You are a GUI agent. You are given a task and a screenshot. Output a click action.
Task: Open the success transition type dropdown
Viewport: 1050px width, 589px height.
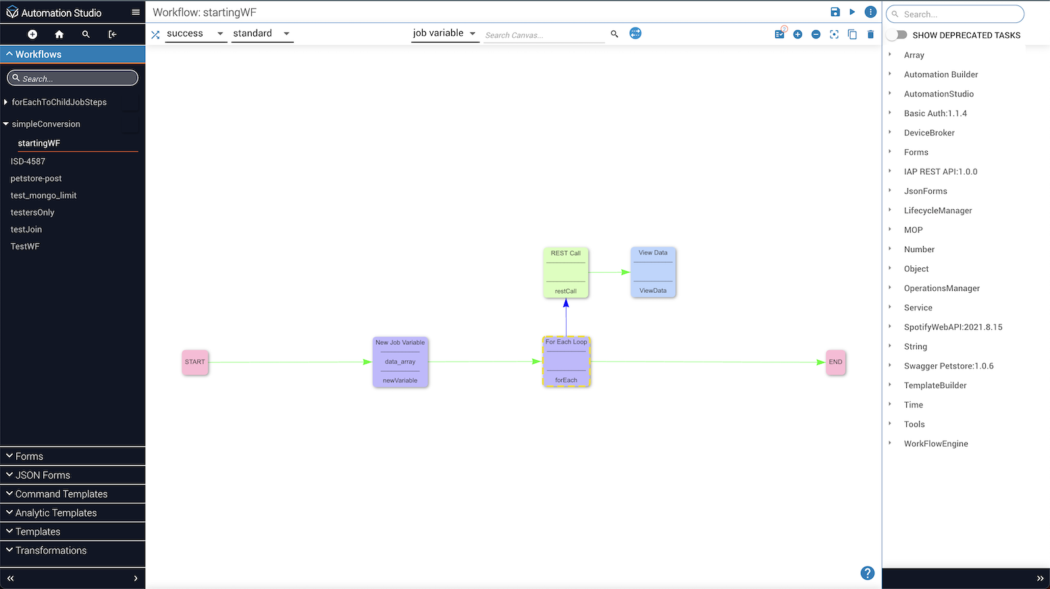click(x=195, y=34)
